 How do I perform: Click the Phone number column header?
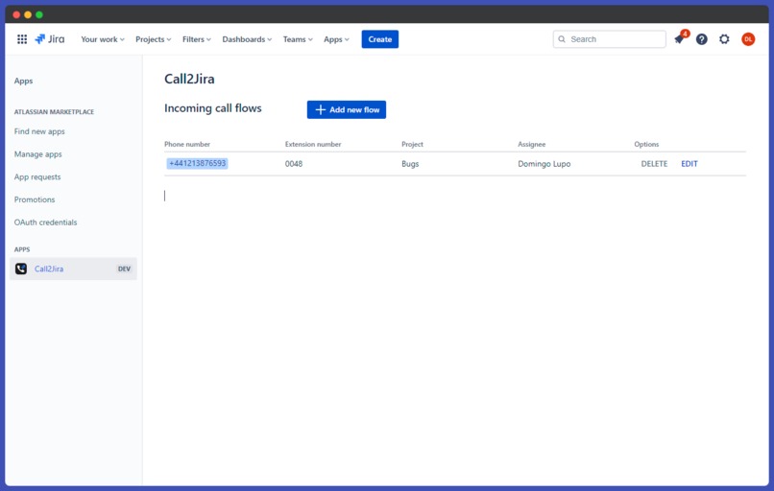click(187, 144)
